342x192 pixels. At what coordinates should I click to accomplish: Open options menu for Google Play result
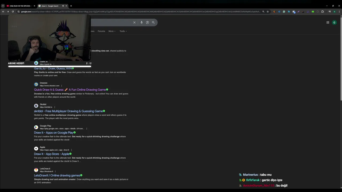click(87, 129)
